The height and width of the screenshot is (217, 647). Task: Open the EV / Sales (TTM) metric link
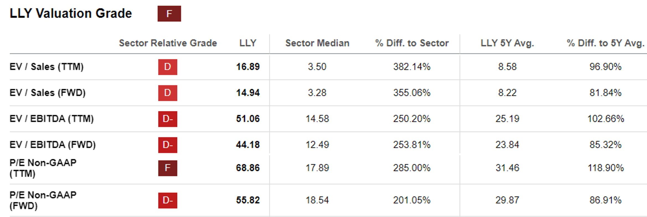(47, 67)
